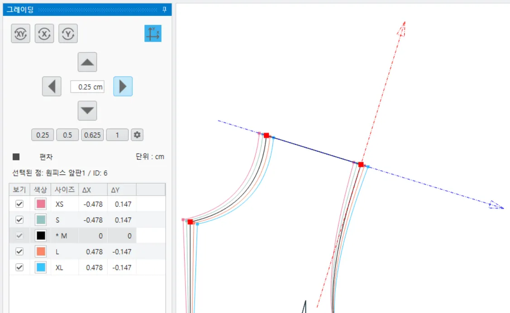
Task: Pin the grading panel
Action: [x=165, y=10]
